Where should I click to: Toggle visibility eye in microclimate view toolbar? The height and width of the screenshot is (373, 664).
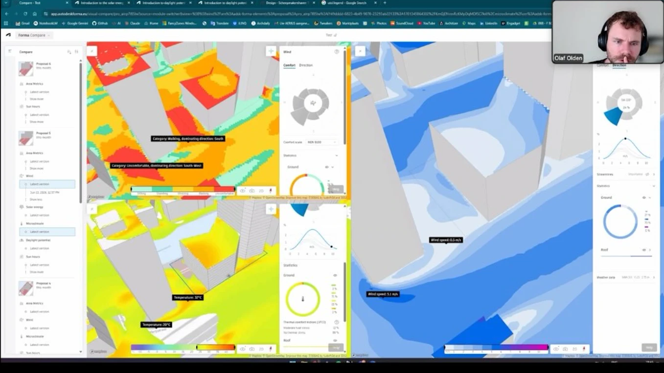pos(243,349)
